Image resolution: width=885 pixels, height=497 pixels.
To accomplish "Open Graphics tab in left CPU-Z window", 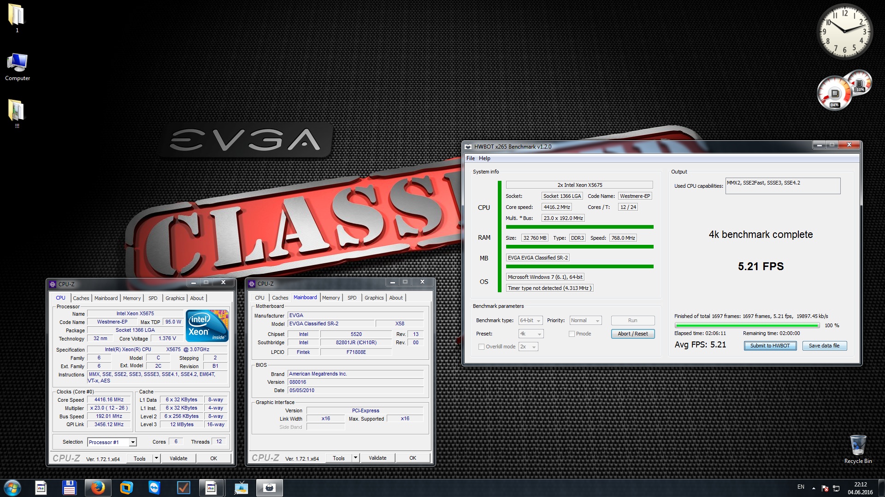I will click(x=175, y=298).
